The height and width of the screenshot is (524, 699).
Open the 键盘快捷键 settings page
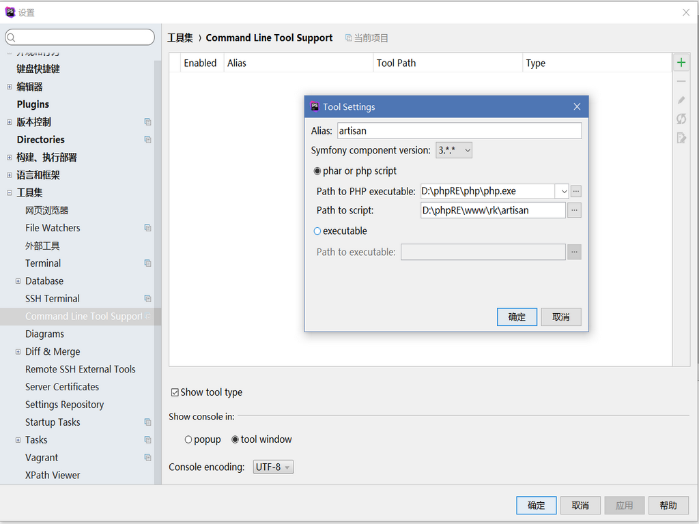[x=38, y=69]
